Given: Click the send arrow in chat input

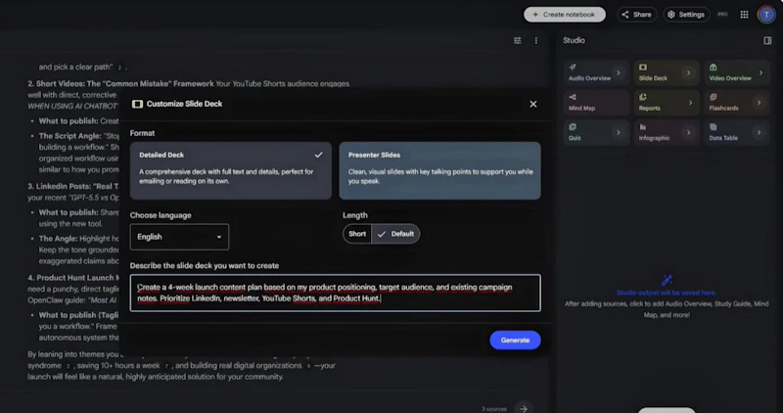Looking at the screenshot, I should coord(523,407).
